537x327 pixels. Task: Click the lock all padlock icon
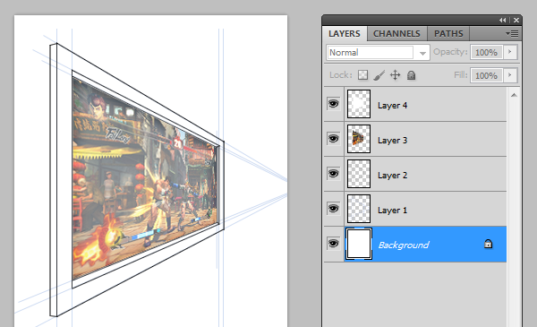point(412,74)
